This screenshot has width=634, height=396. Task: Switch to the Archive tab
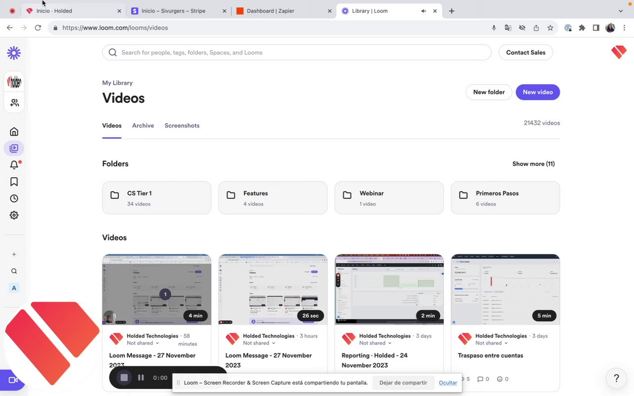tap(143, 126)
